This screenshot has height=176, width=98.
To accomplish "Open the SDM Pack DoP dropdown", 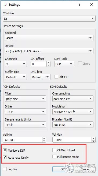I will tap(64, 64).
